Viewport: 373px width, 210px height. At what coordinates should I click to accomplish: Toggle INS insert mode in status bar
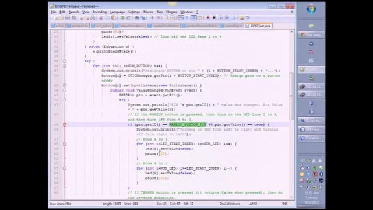284,204
